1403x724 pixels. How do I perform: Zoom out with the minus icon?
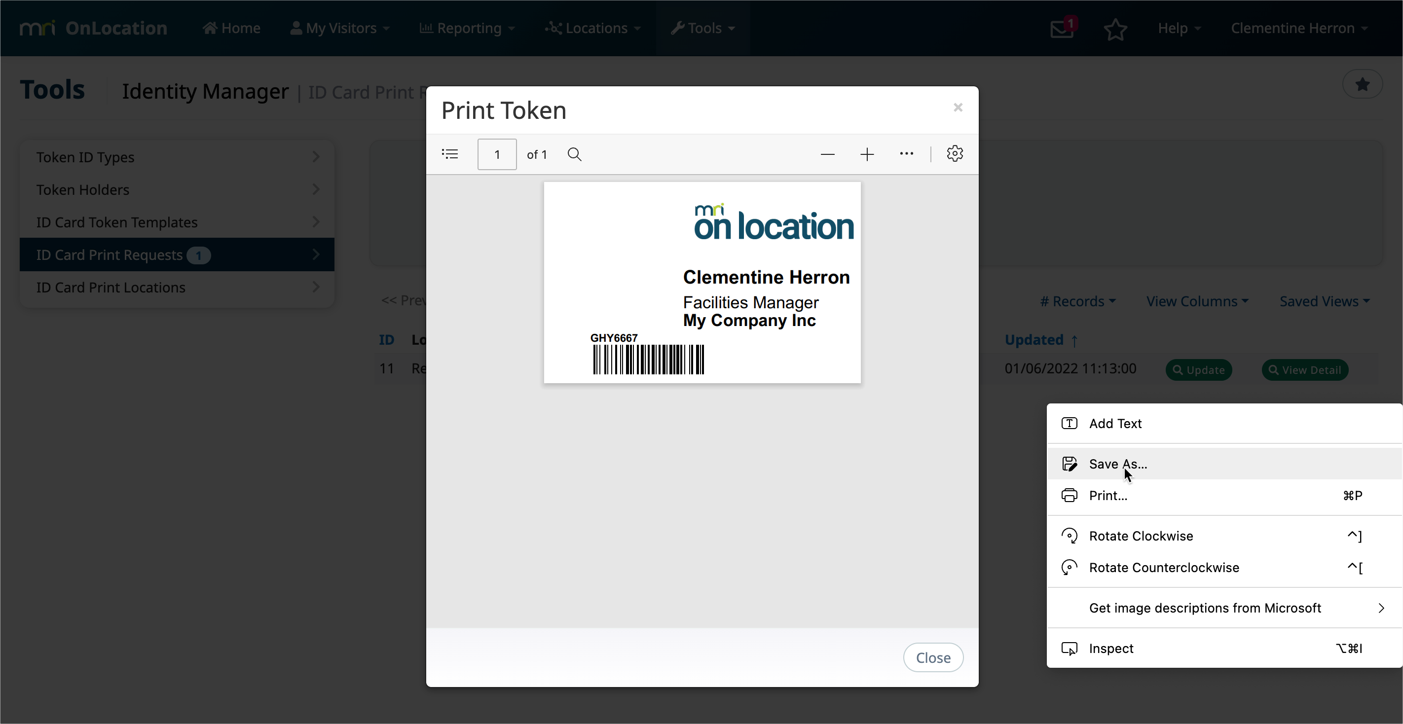click(827, 154)
